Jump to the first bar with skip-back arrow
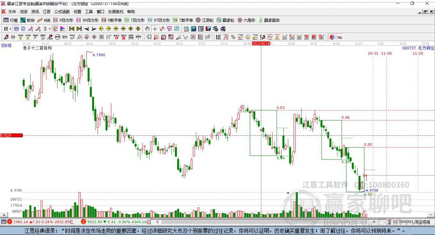The image size is (435, 235). point(71,29)
